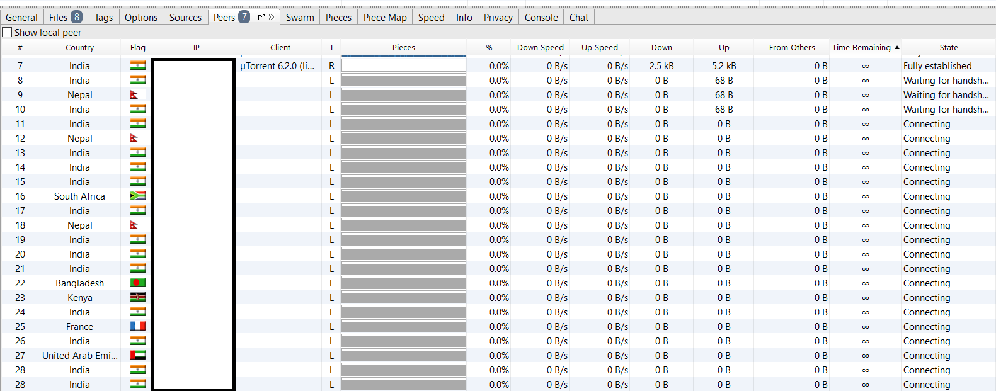Viewport: 996px width, 391px height.
Task: Click the Pieces column header
Action: coord(404,47)
